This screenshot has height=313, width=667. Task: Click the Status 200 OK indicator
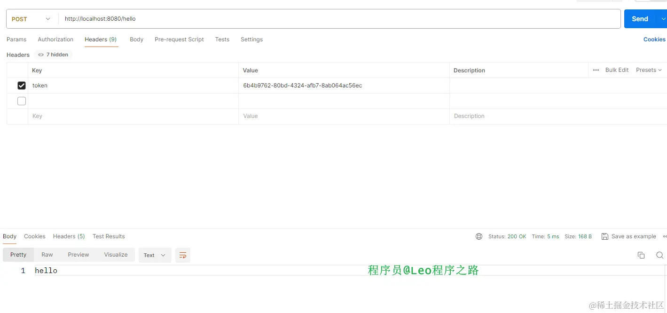[x=507, y=236]
